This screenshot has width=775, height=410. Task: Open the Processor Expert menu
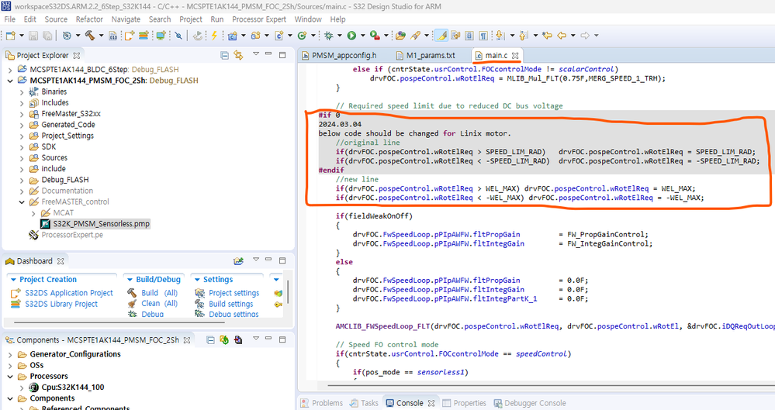tap(259, 19)
